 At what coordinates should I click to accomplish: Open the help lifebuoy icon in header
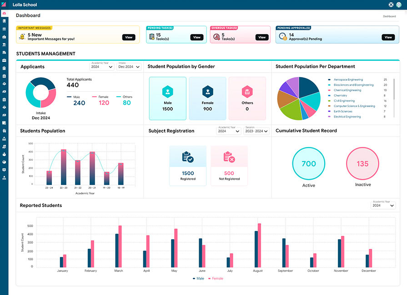[x=391, y=5]
